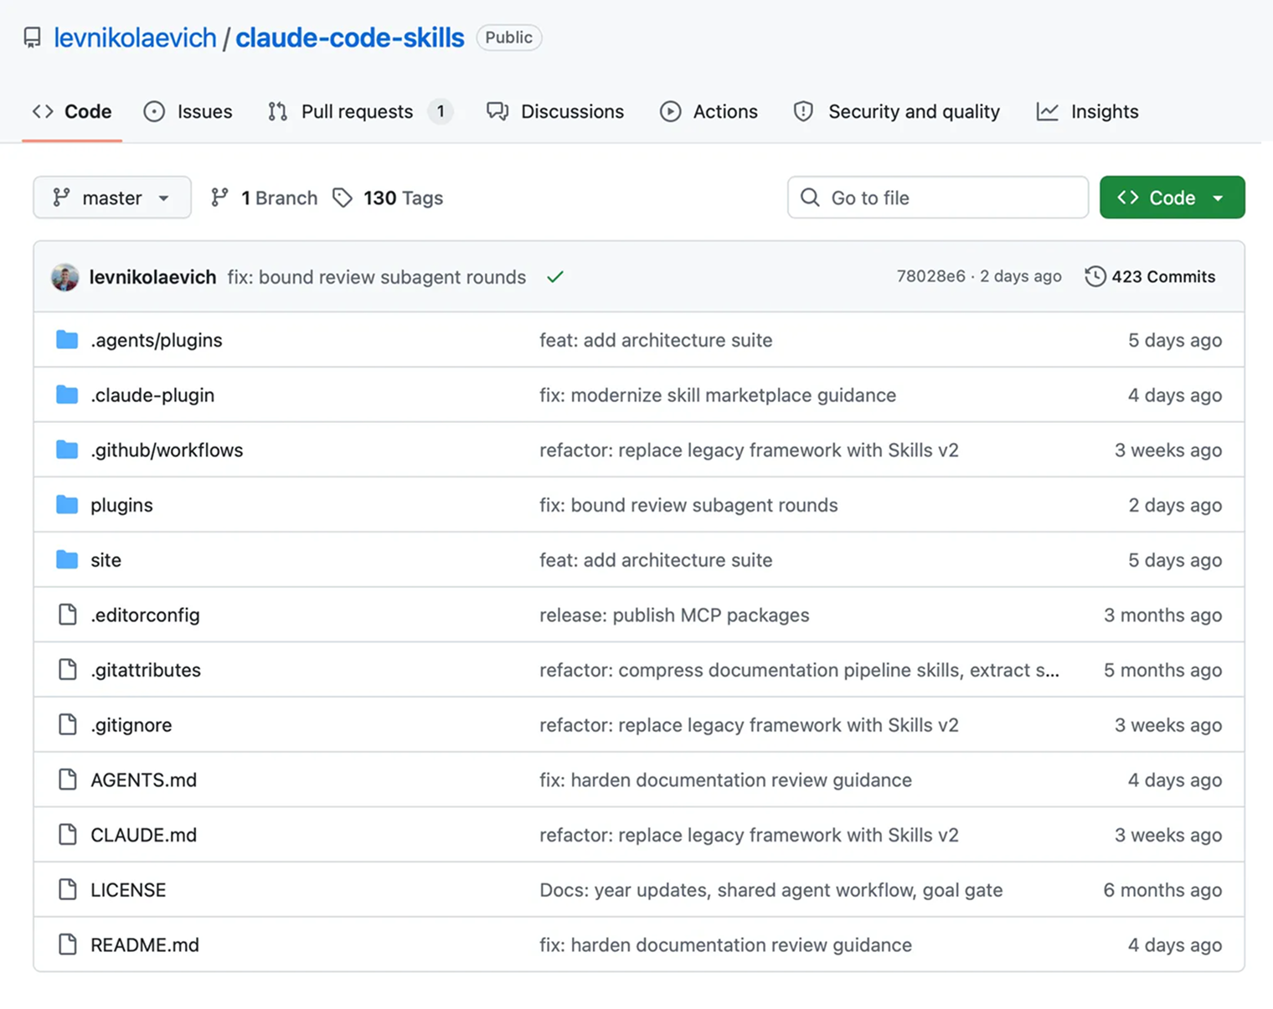
Task: Click folder icon for .github/workflows
Action: point(67,450)
